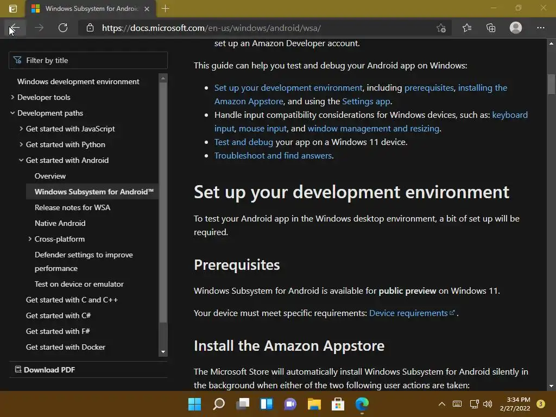Reload the page with refresh icon
556x417 pixels.
[63, 28]
